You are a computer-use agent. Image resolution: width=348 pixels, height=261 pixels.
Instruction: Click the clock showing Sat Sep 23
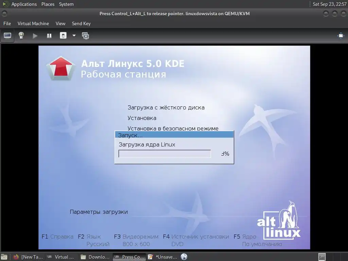coord(329,4)
